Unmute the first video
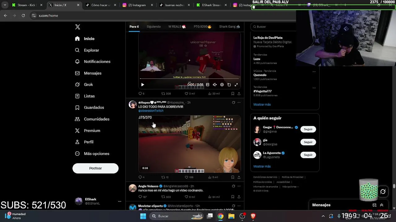Viewport: 396px width, 222px height. [215, 84]
